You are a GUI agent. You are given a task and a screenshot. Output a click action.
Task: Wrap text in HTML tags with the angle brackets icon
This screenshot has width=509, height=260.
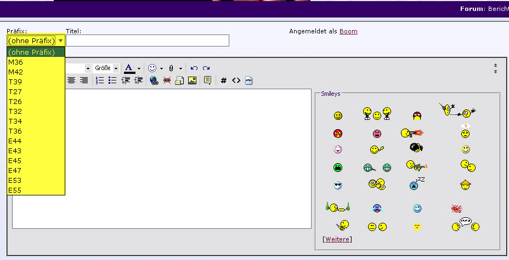click(236, 80)
